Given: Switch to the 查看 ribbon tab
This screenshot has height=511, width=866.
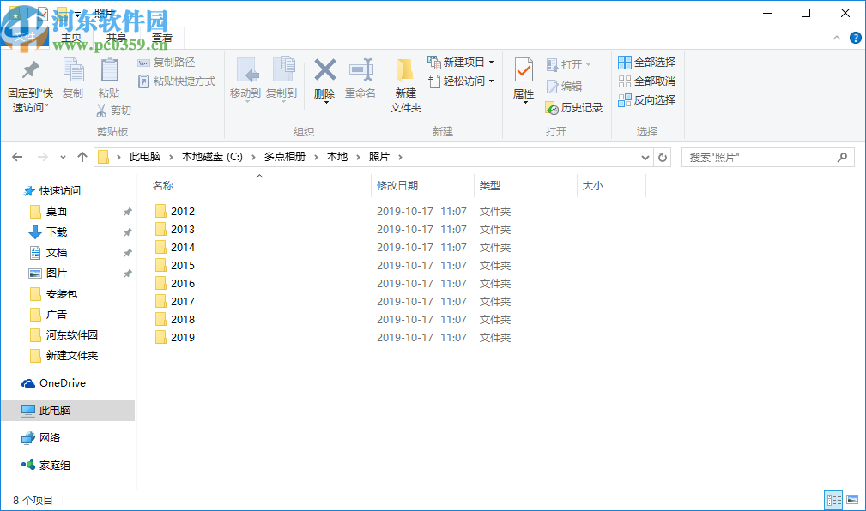Looking at the screenshot, I should click(163, 37).
